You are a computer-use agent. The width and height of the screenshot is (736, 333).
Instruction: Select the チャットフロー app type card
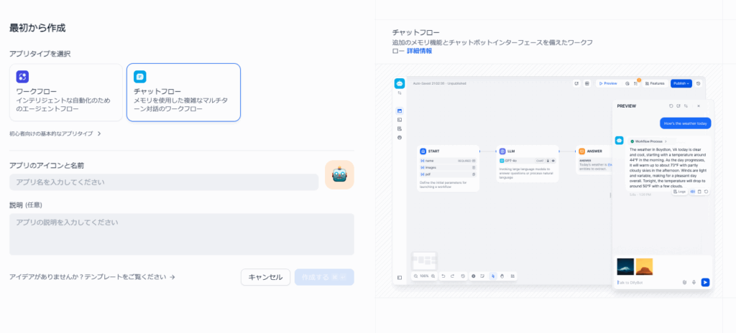(x=183, y=92)
